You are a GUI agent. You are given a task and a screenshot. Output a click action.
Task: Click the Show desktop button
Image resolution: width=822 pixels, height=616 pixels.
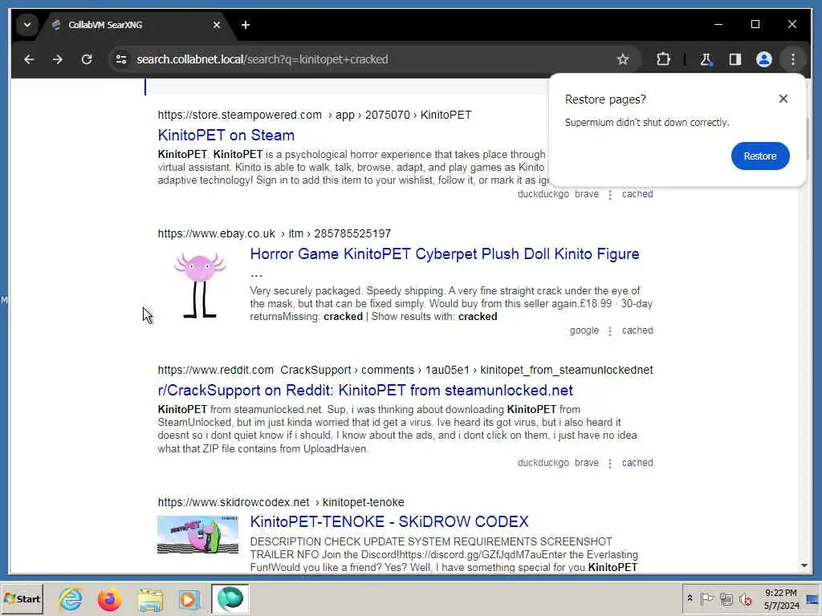[x=814, y=598]
